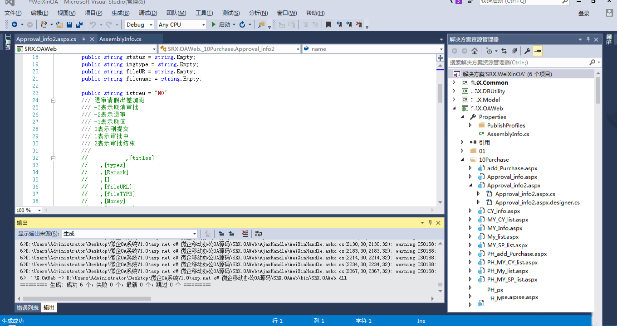The height and width of the screenshot is (326, 617).
Task: Select add_Purchase.aspx in Solution Explorer
Action: pyautogui.click(x=512, y=168)
